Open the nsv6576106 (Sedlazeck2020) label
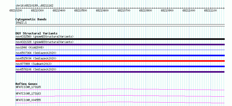232x106 pixels. point(36,69)
